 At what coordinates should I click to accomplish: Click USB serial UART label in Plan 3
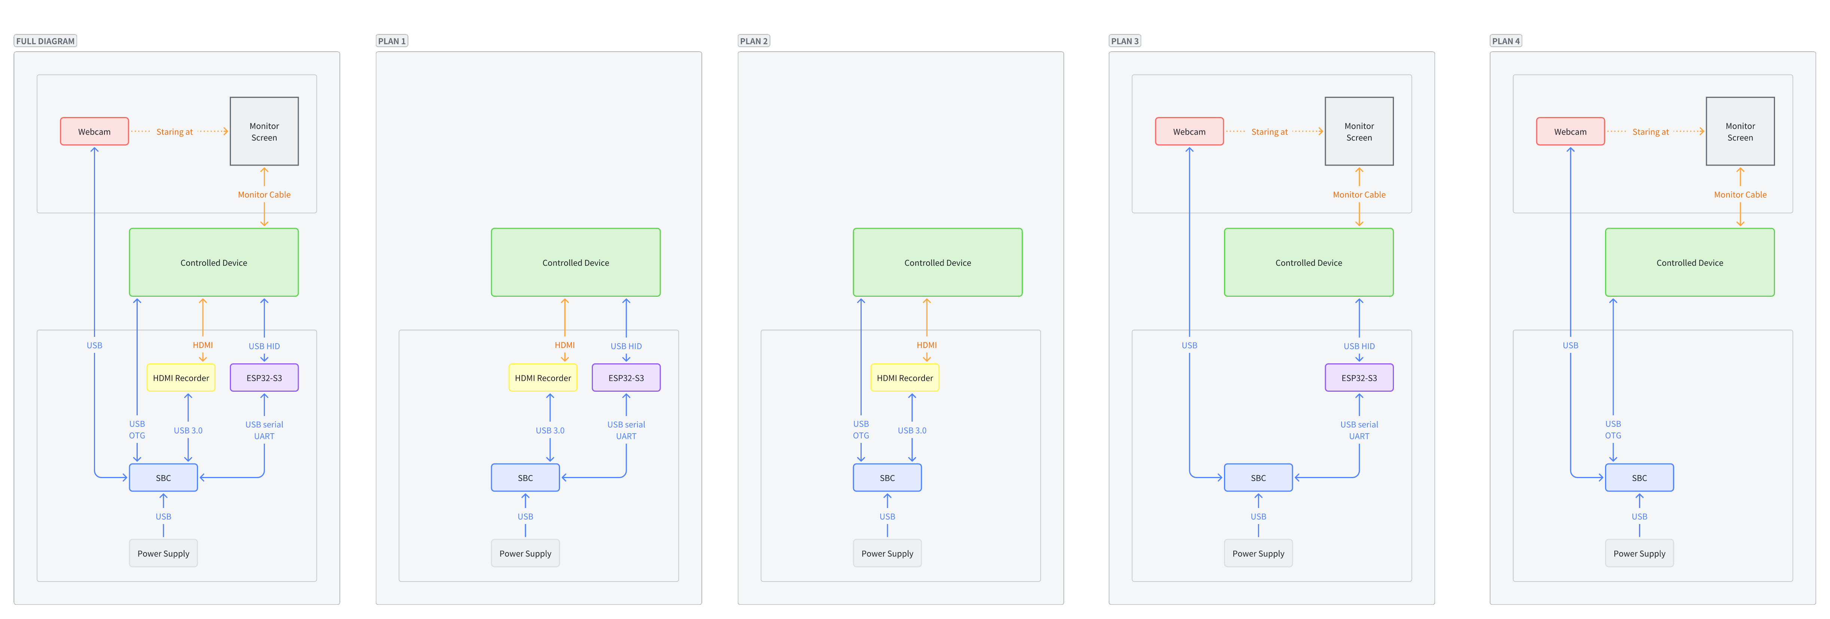(x=1358, y=430)
